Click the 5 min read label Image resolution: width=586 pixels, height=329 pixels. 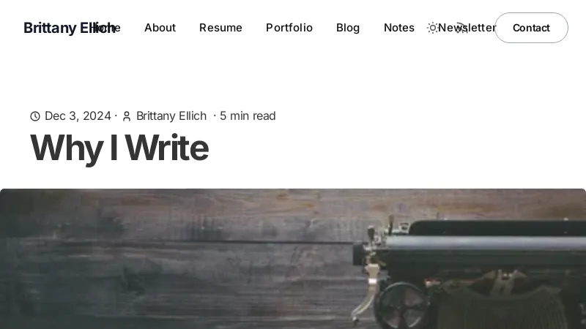point(248,116)
